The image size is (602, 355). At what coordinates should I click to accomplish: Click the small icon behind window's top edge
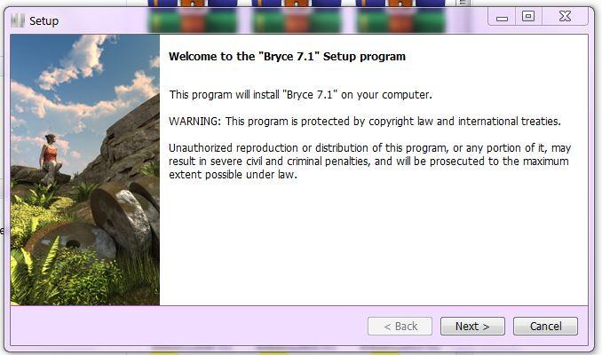(463, 3)
